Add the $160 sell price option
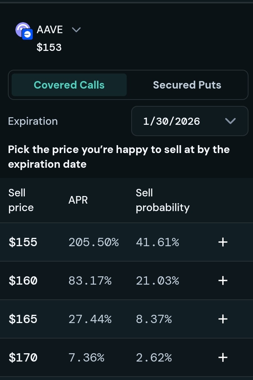 (x=223, y=280)
